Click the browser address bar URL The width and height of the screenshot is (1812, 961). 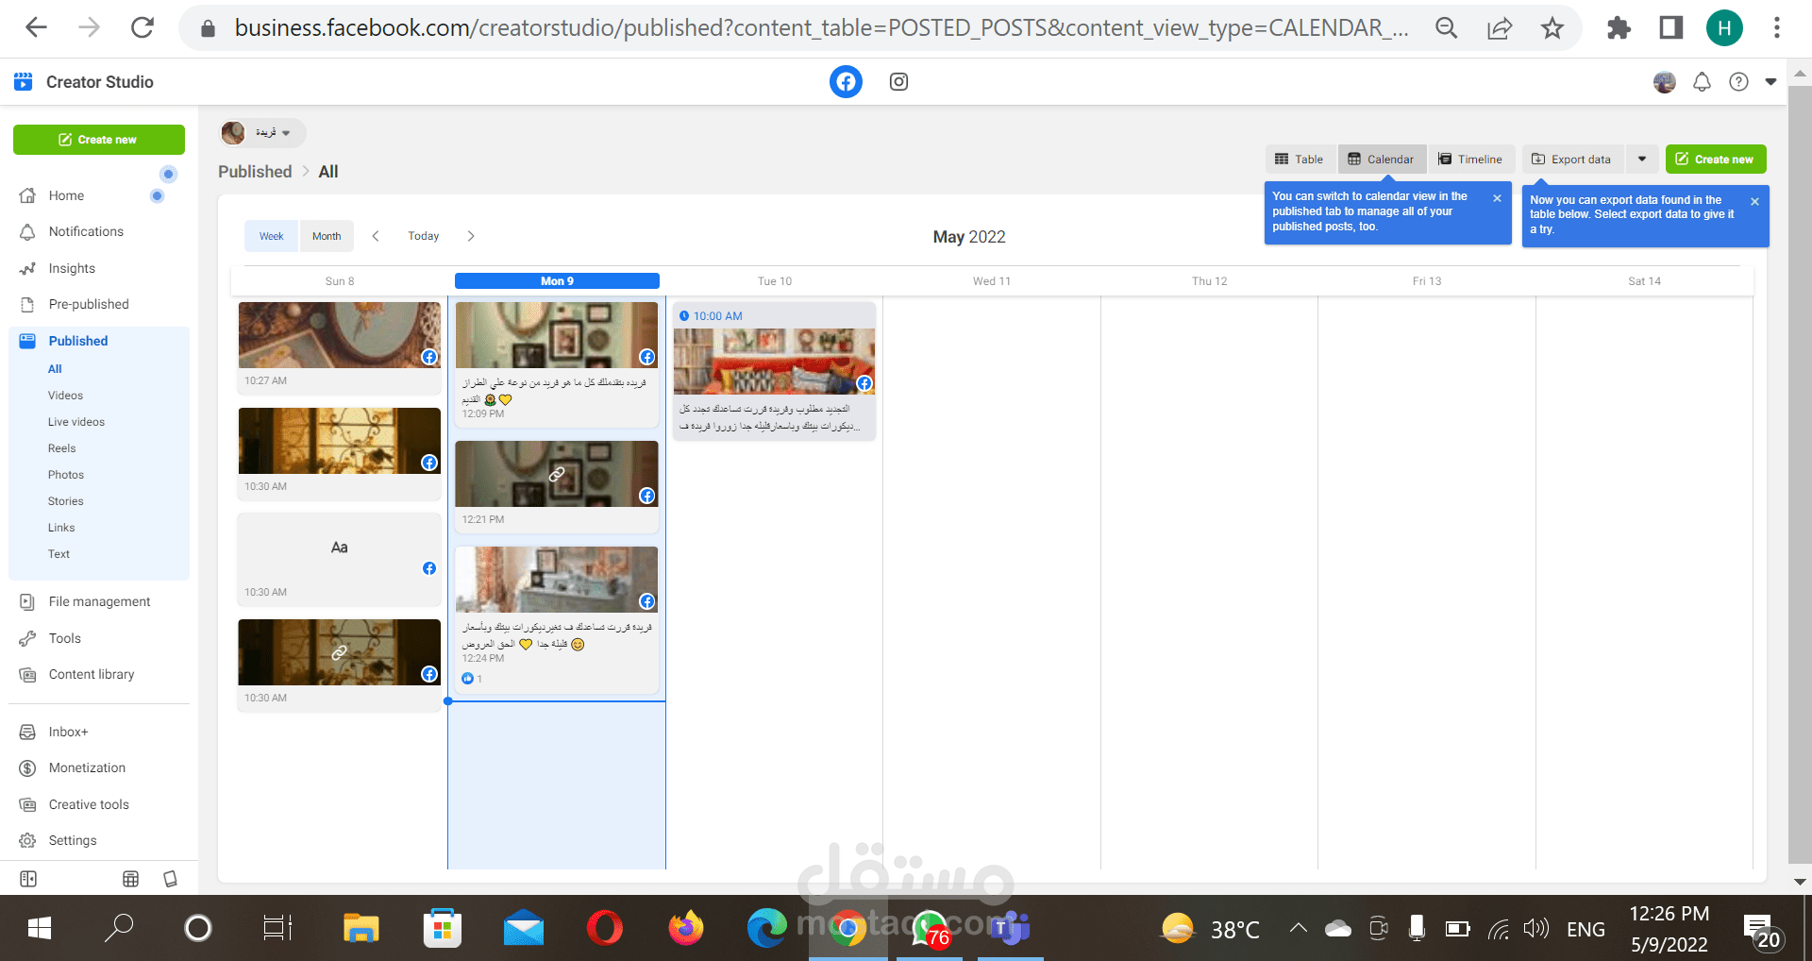click(821, 28)
